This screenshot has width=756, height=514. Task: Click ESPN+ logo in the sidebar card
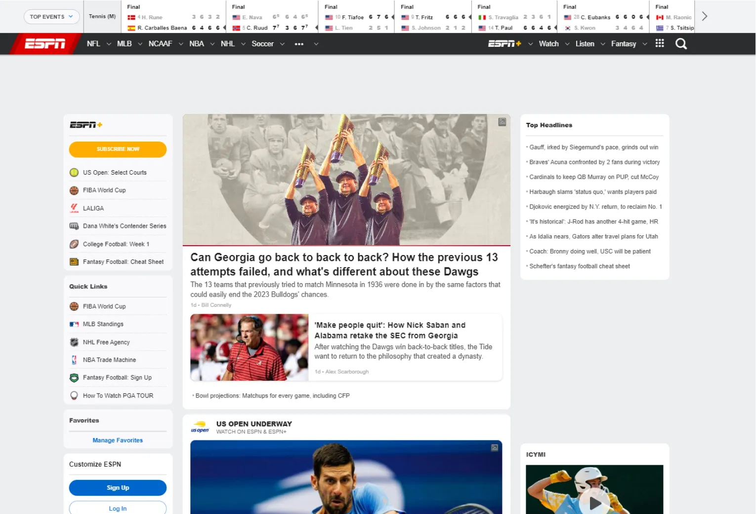coord(86,125)
